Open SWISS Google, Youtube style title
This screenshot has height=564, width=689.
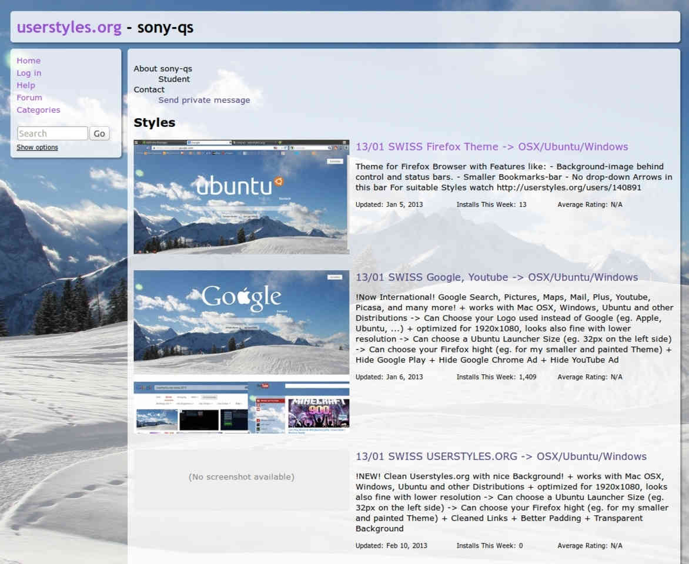point(497,277)
